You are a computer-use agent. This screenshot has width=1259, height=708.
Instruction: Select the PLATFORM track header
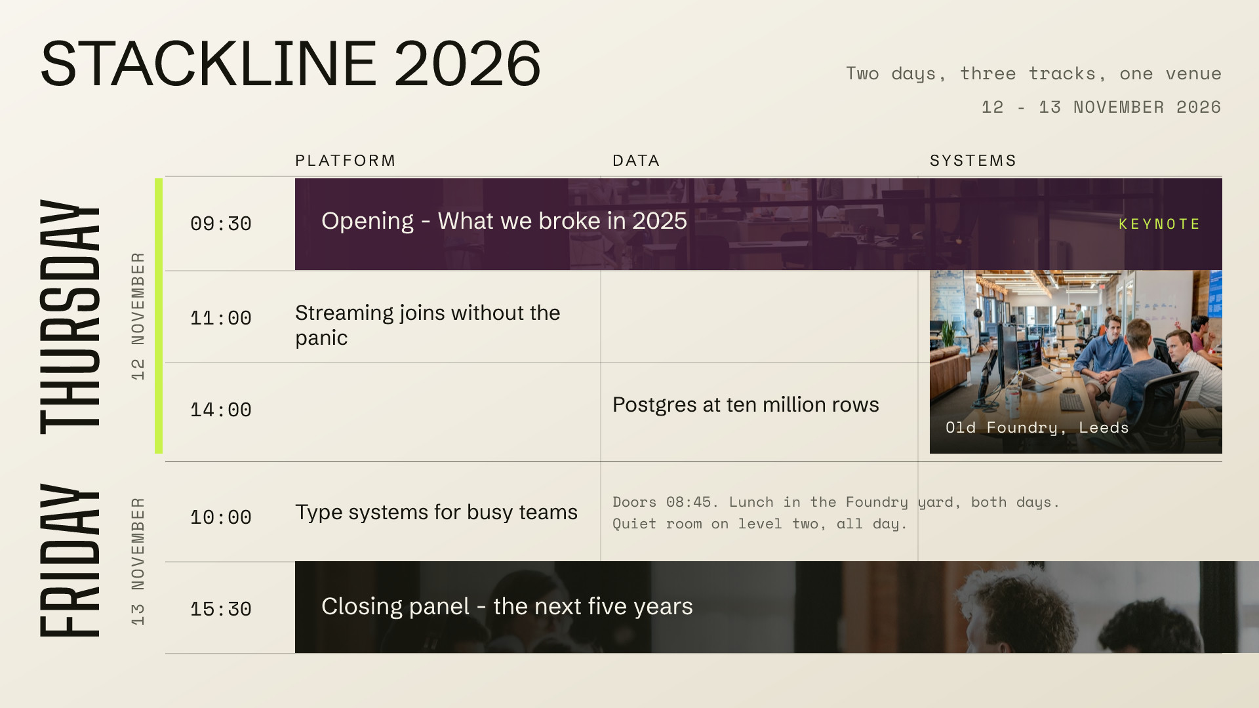[x=345, y=161]
